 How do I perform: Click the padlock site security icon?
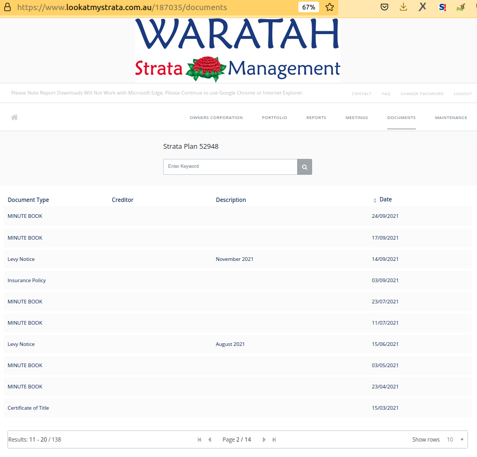tap(7, 7)
